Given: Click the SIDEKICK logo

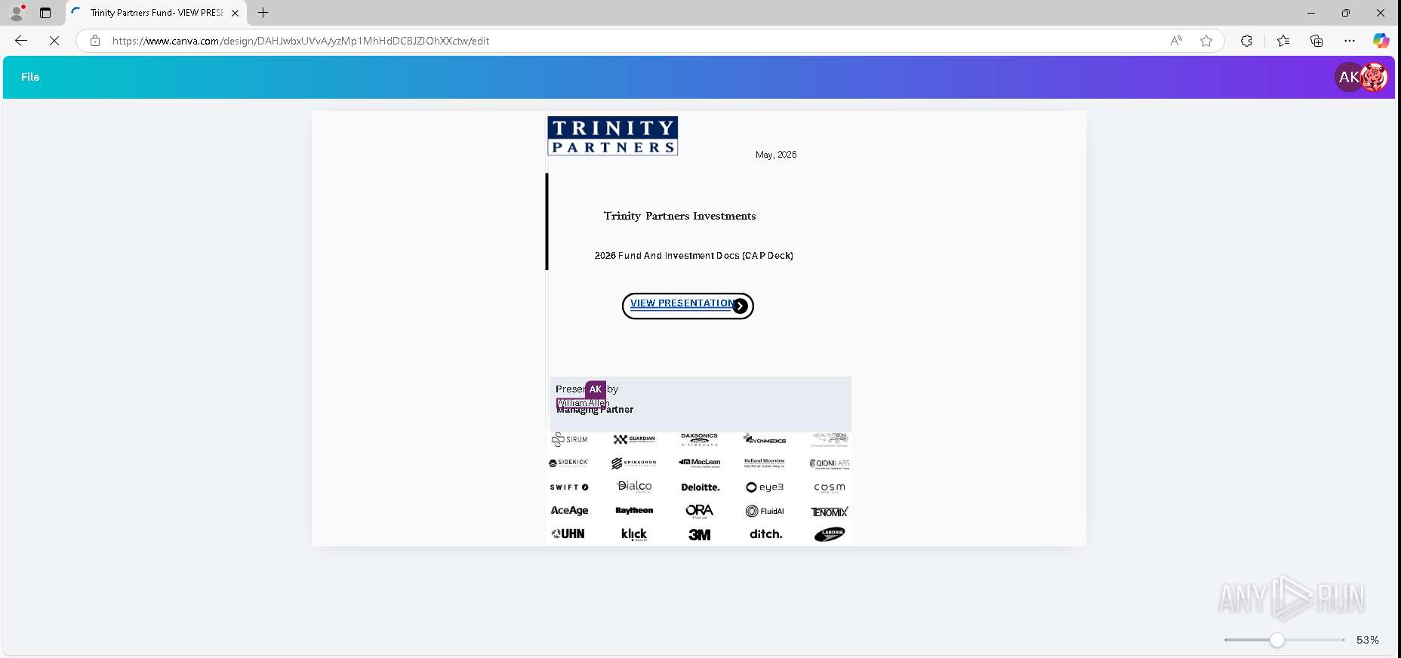Looking at the screenshot, I should [568, 463].
